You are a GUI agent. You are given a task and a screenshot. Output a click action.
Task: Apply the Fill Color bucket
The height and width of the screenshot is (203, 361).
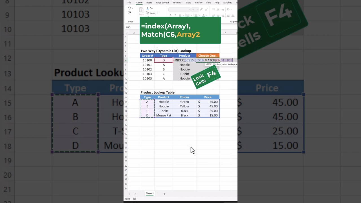[x=196, y=15]
